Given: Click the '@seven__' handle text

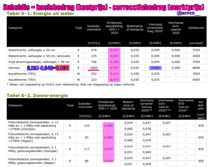Looking at the screenshot, I should (189, 13).
